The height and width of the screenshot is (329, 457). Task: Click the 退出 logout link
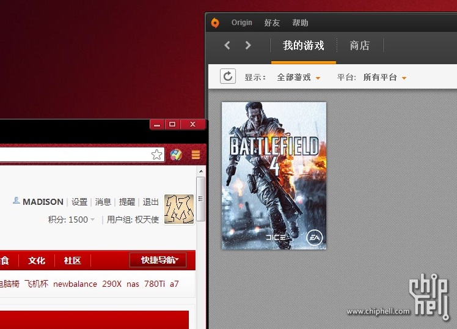[x=151, y=202]
